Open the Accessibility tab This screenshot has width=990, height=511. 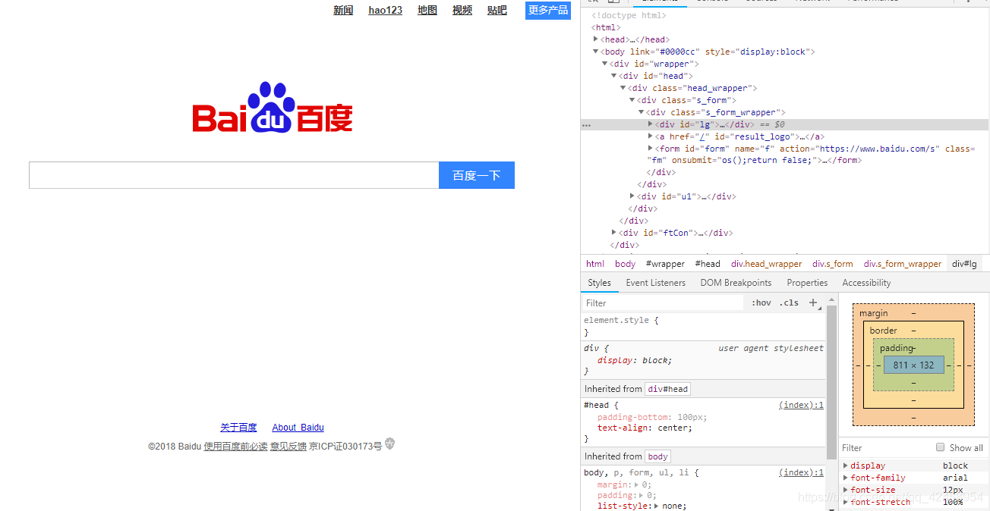(x=866, y=283)
